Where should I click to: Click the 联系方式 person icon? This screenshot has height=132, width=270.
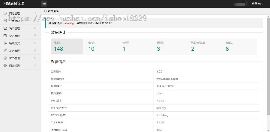pos(5,43)
